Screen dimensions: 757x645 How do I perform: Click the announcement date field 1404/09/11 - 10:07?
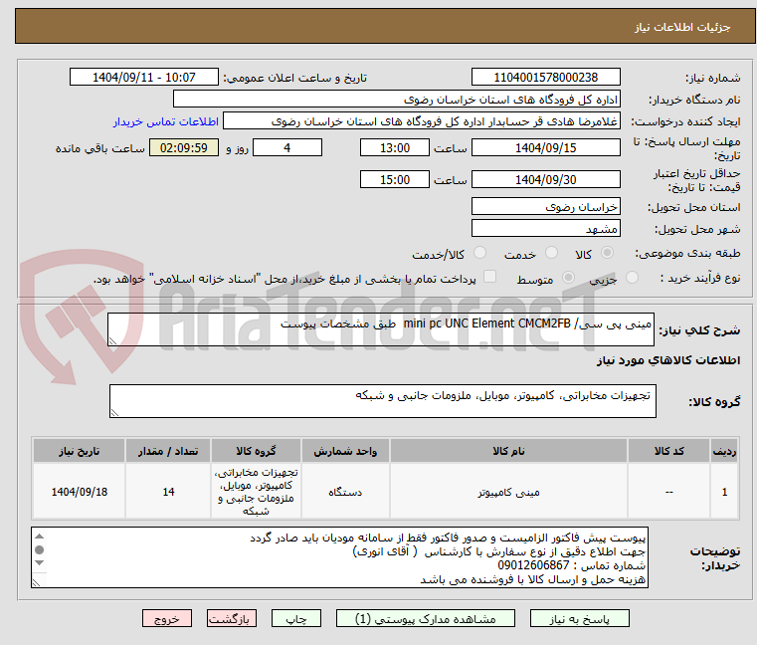[144, 78]
